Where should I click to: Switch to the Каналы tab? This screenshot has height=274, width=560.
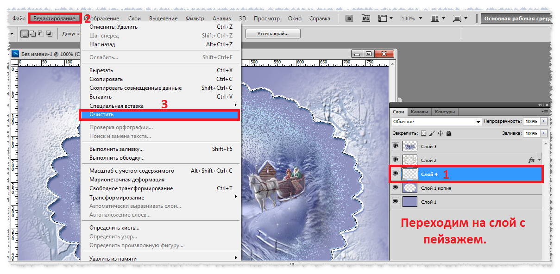419,112
